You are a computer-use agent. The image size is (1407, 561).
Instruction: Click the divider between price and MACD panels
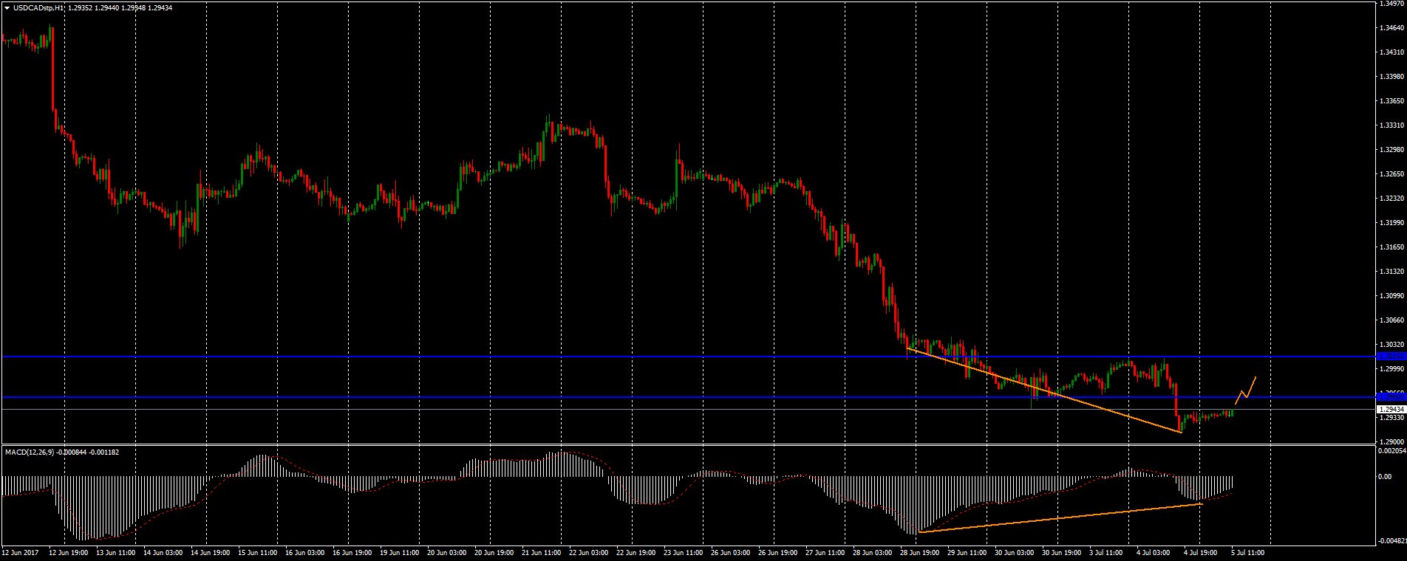pos(687,444)
